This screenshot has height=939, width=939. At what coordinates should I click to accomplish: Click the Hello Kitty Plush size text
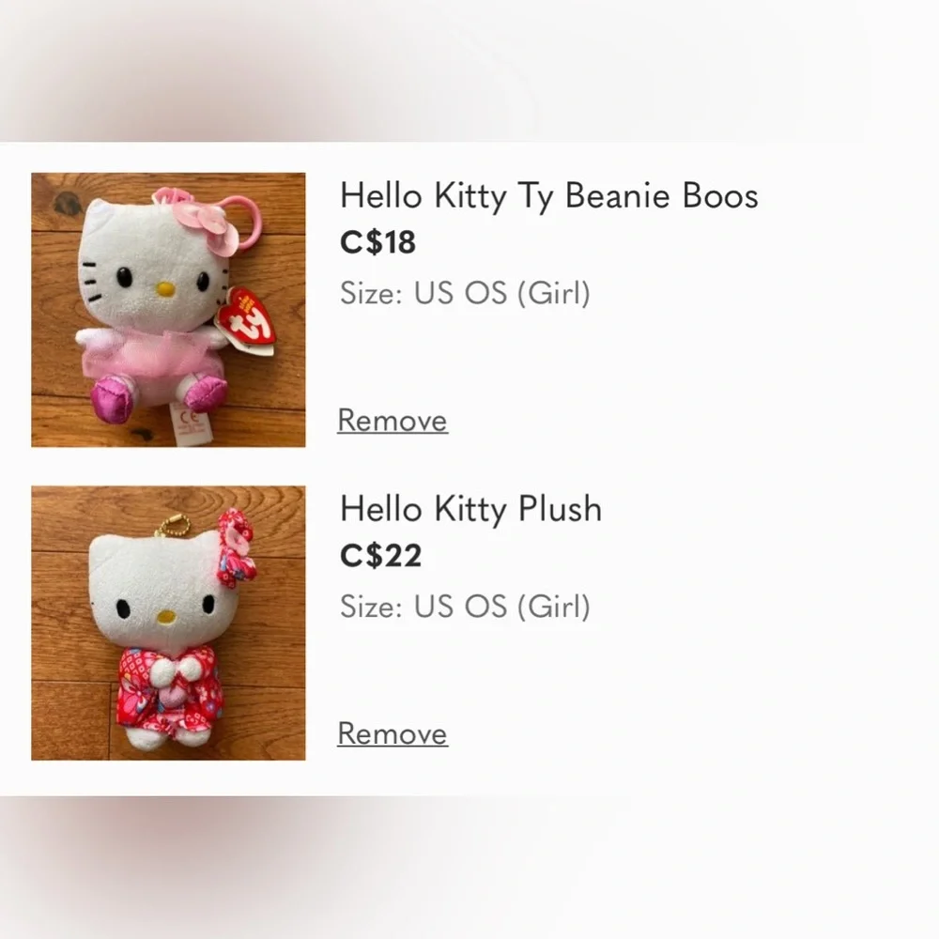[x=465, y=607]
